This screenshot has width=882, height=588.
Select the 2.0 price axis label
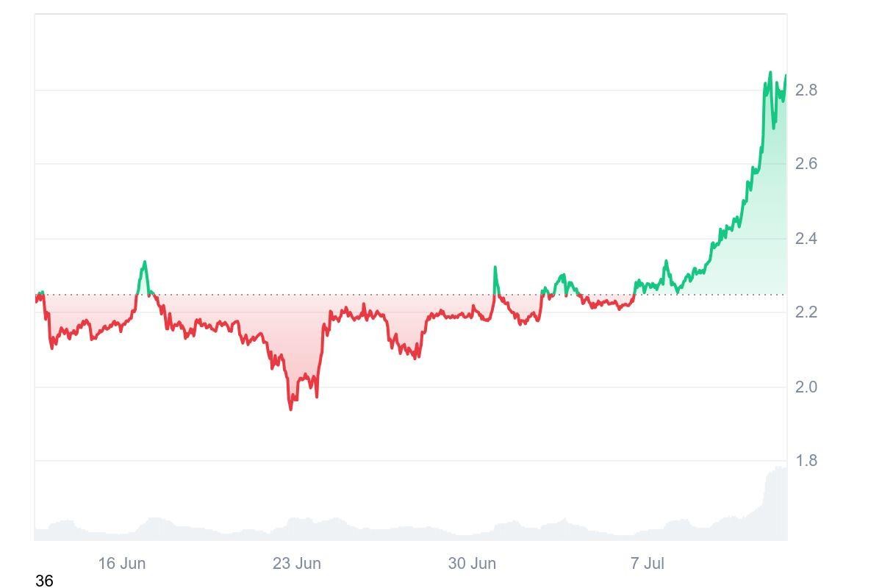point(806,387)
